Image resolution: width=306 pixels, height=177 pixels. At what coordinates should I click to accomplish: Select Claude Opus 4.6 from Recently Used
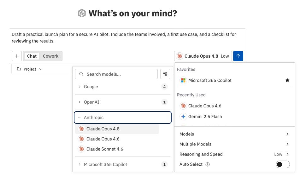coord(235,106)
